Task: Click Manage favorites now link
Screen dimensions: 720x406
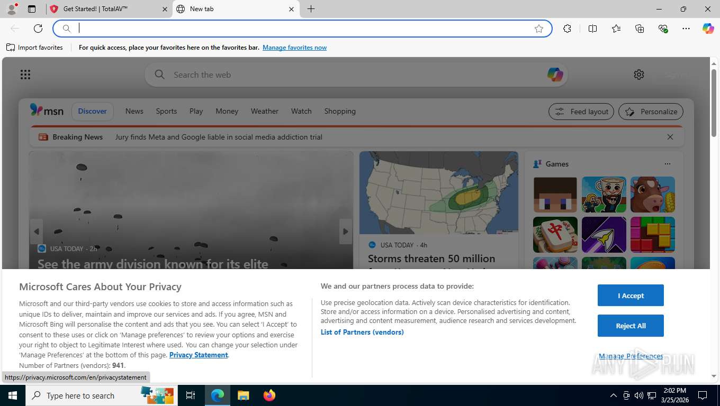Action: 294,48
